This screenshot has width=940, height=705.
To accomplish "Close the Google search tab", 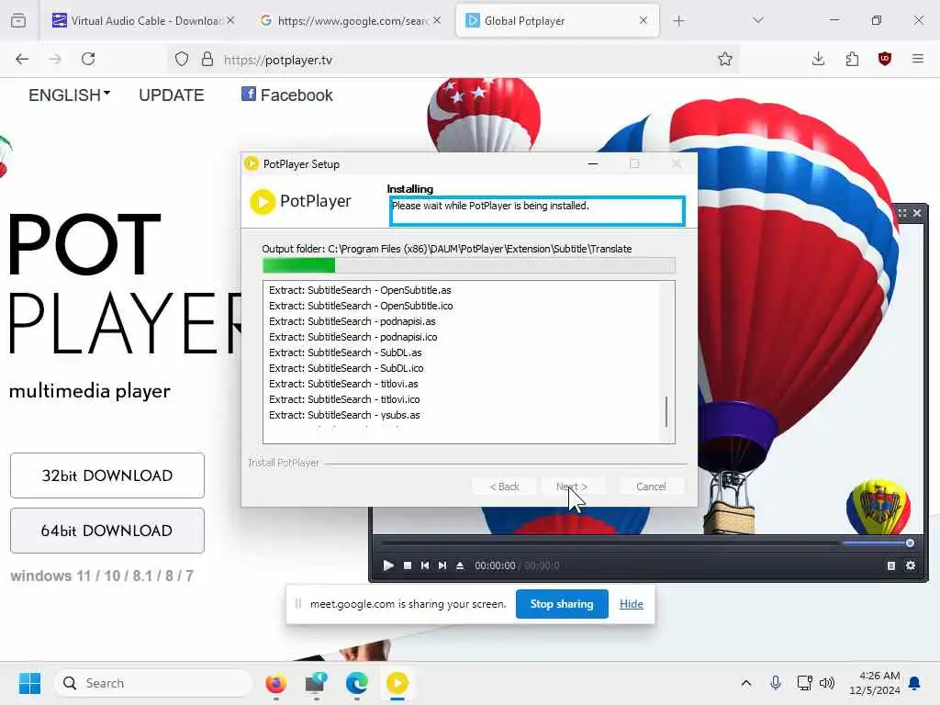I will (437, 20).
